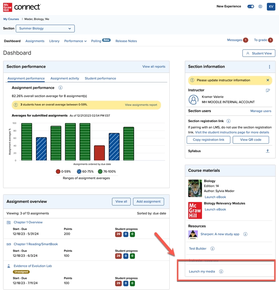Viewport: 279px width, 292px height.
Task: Click View all reports link
Action: tap(154, 66)
